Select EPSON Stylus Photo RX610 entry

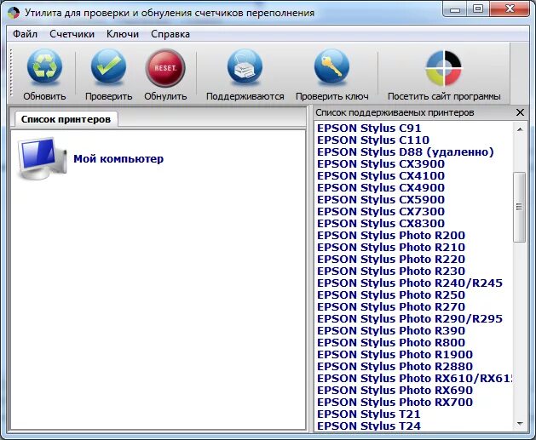tap(415, 379)
